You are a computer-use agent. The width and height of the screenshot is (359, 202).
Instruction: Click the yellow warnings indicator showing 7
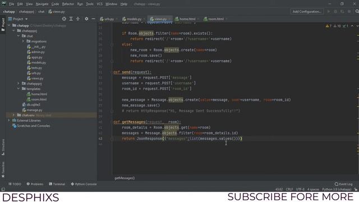click(329, 26)
